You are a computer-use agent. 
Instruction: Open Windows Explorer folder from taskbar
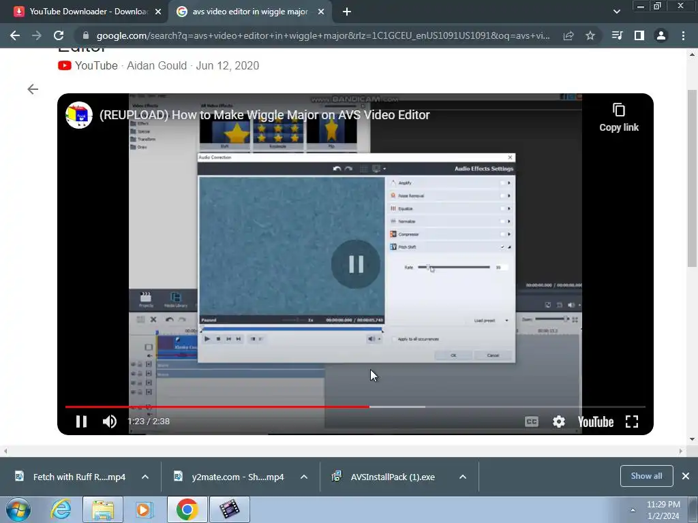[103, 509]
